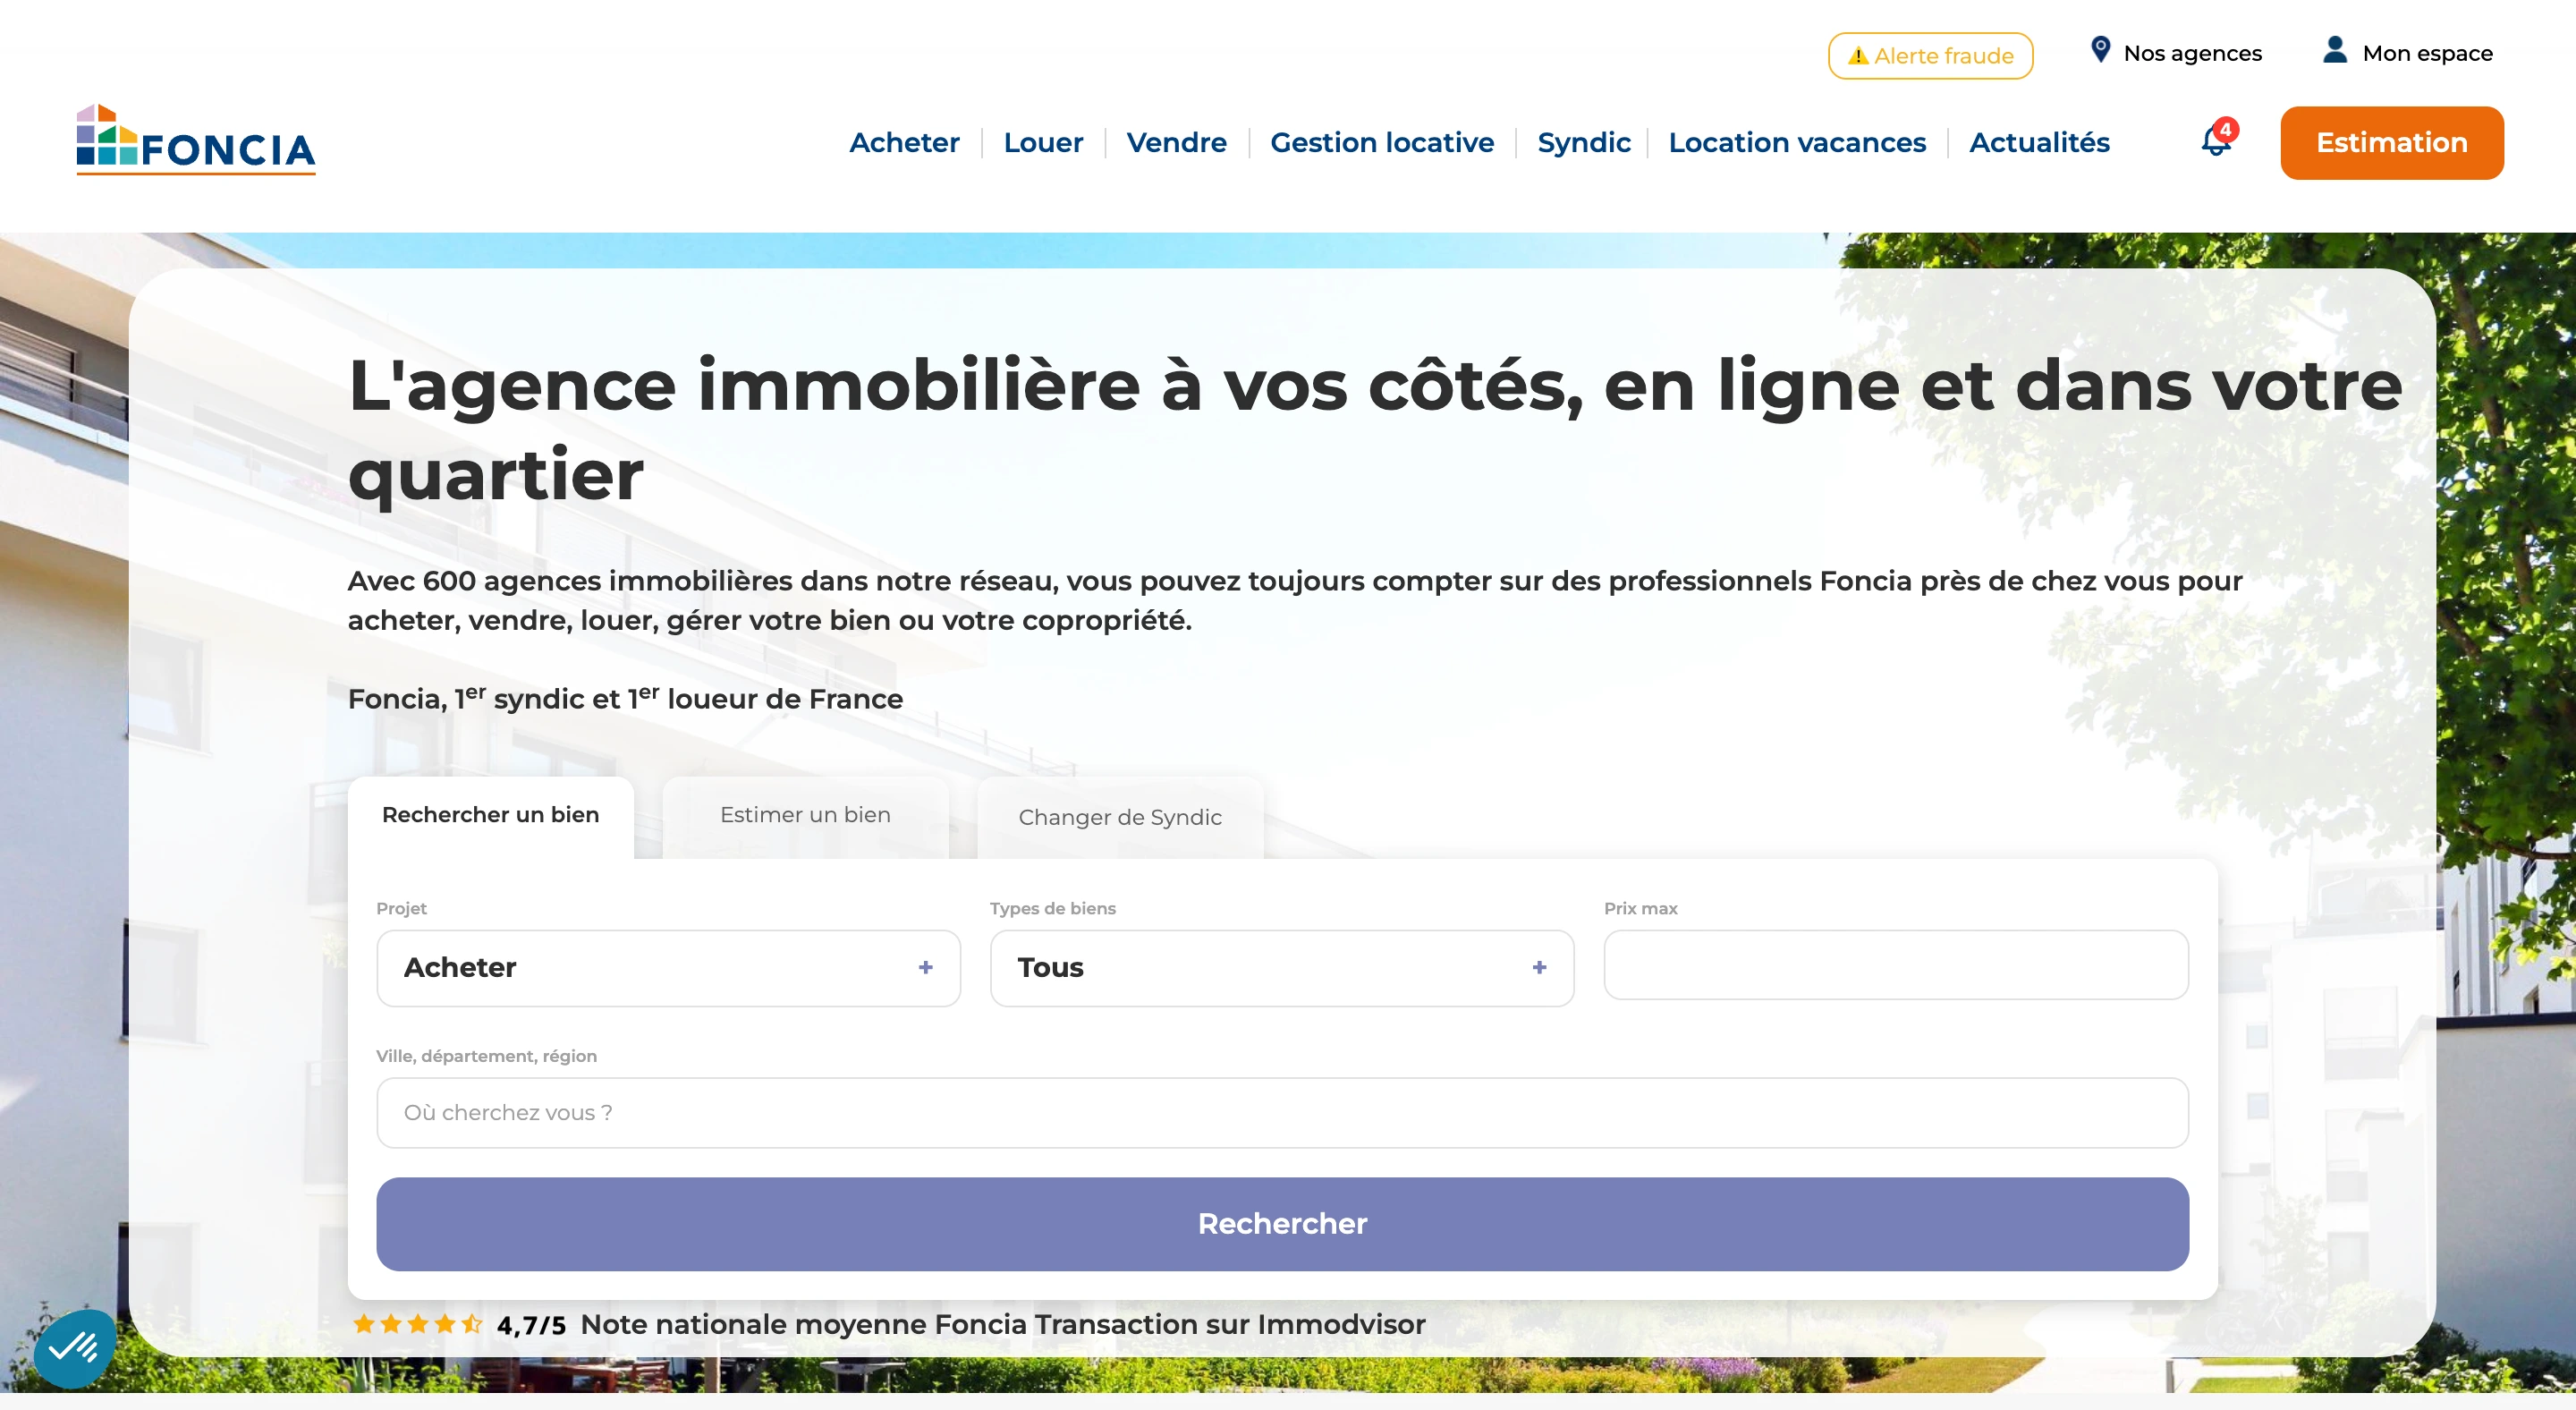Select Rechercher un bien tab
The width and height of the screenshot is (2576, 1410).
tap(490, 815)
